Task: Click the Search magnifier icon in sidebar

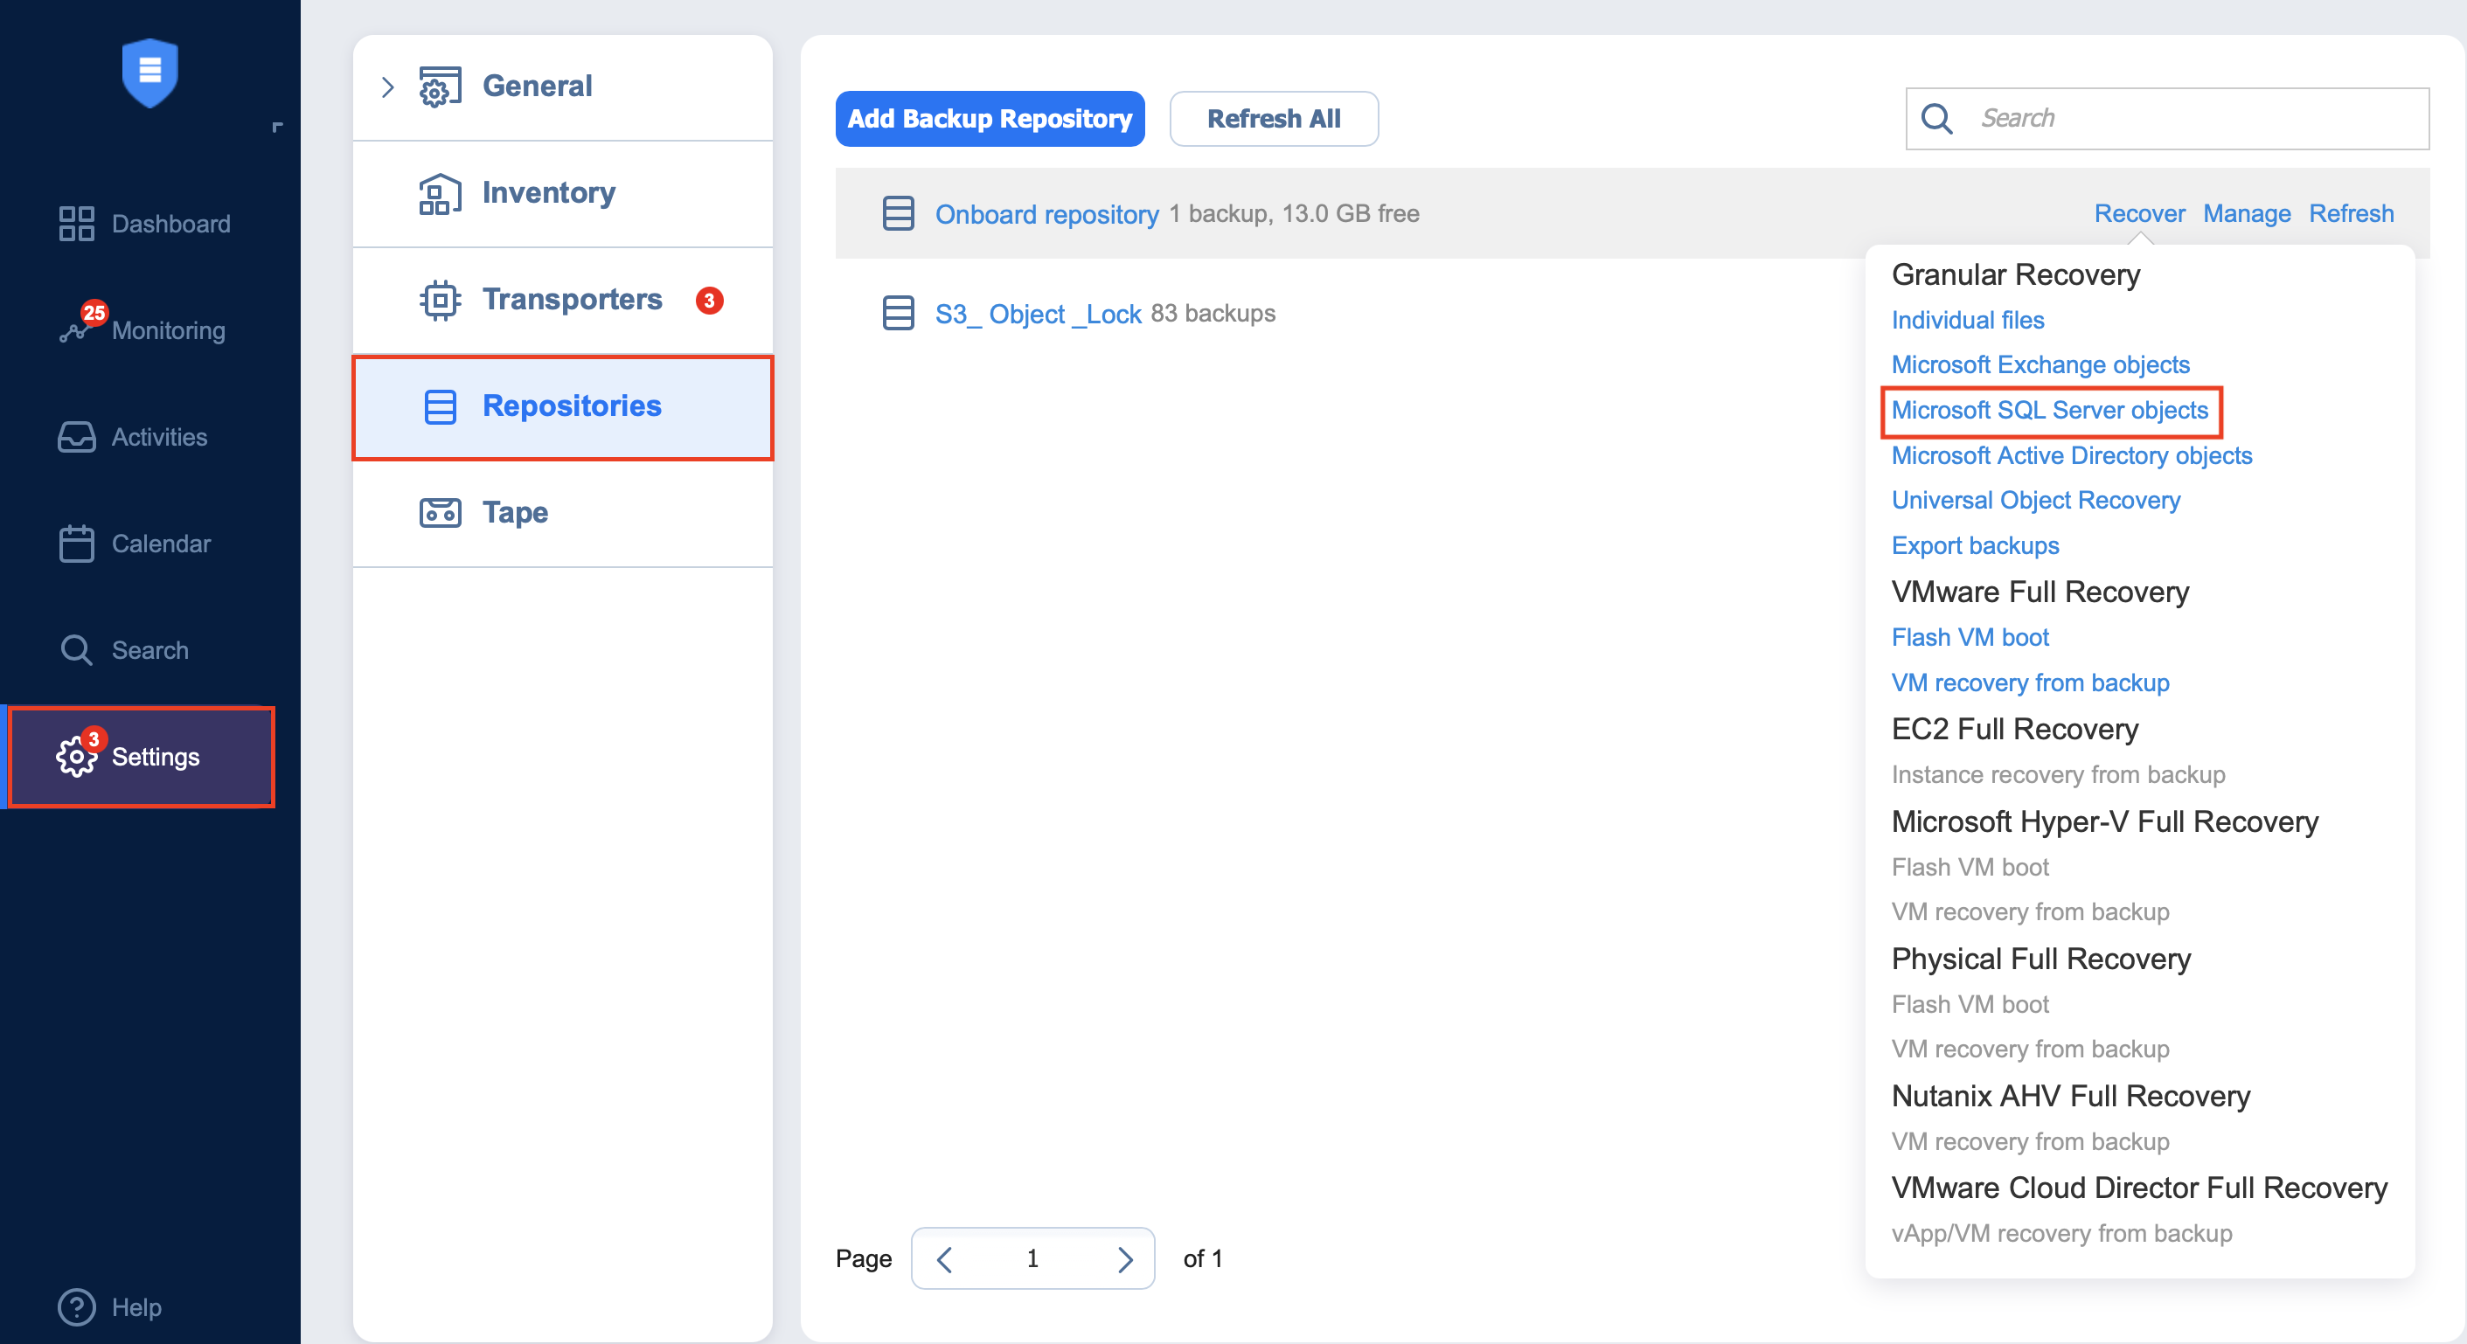Action: (x=77, y=651)
